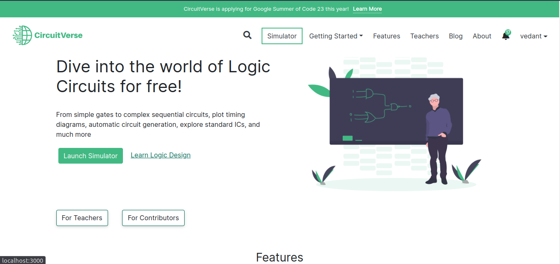Expand the Getting Started caret arrow
560x264 pixels.
[361, 36]
